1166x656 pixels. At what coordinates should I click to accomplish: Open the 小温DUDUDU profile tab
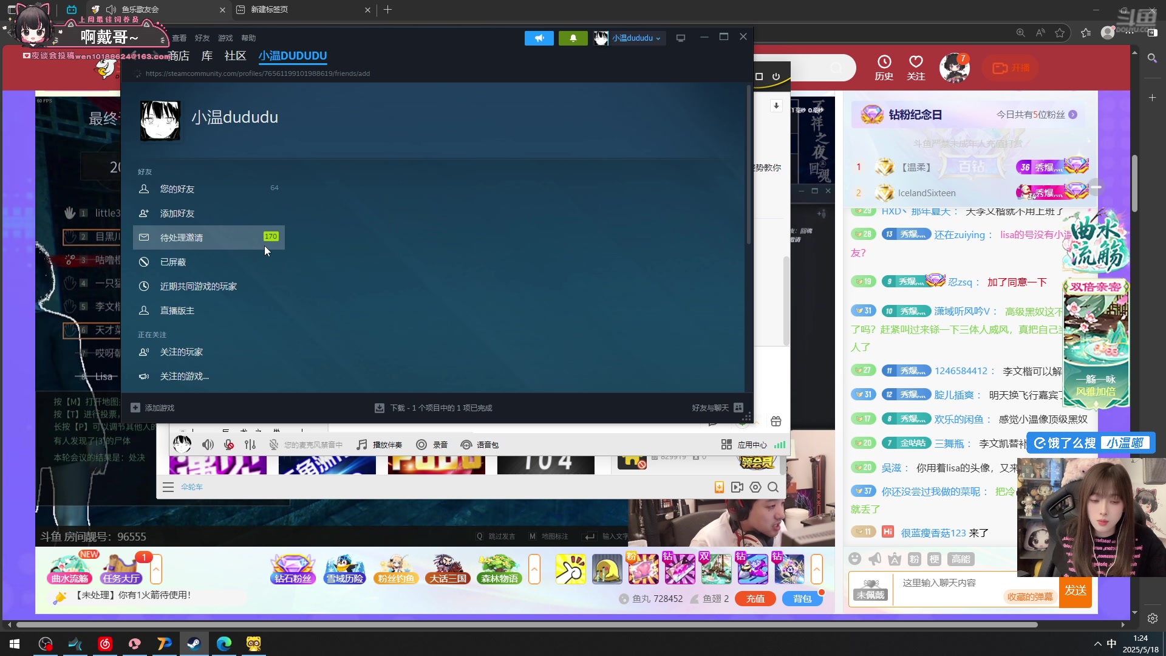click(293, 56)
